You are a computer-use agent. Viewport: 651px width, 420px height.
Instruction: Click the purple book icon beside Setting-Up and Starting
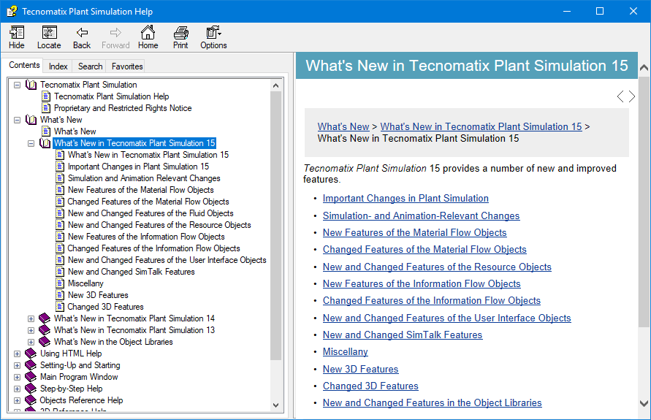coord(31,364)
